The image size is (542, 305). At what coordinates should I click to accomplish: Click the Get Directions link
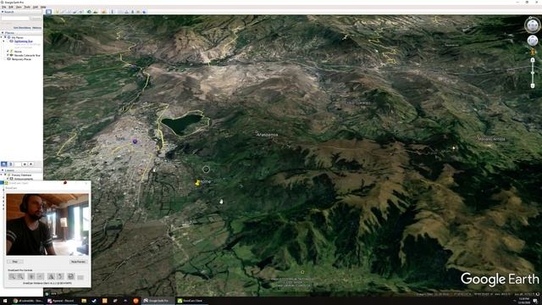[x=22, y=28]
